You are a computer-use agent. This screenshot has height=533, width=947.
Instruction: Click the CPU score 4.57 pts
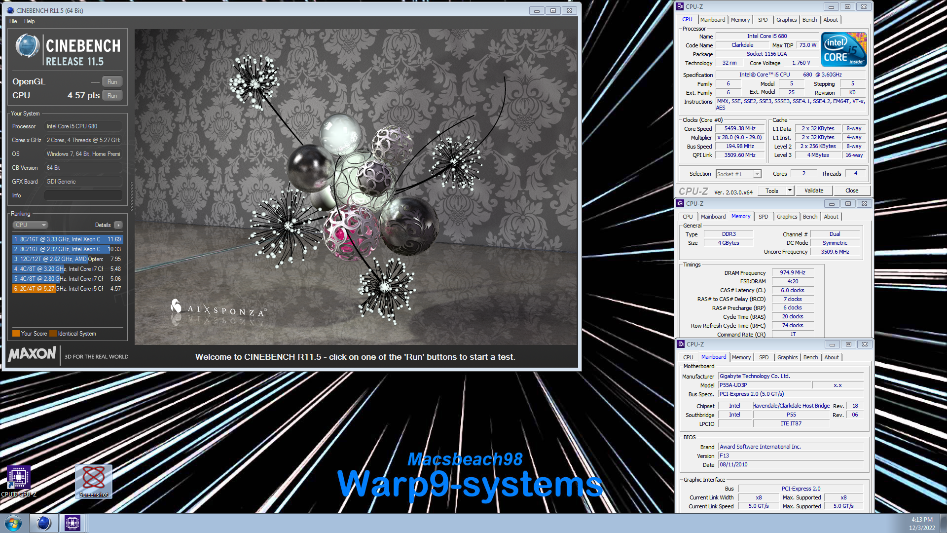(x=83, y=96)
